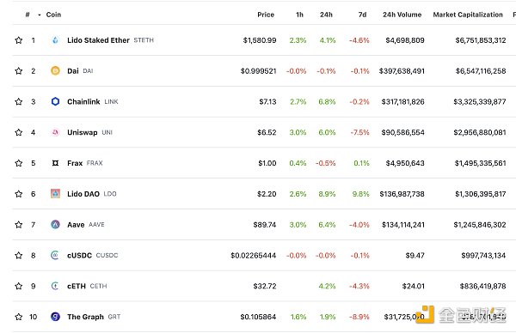Sort by Market Capitalization column header
Viewport: 516px width, 333px height.
(468, 15)
